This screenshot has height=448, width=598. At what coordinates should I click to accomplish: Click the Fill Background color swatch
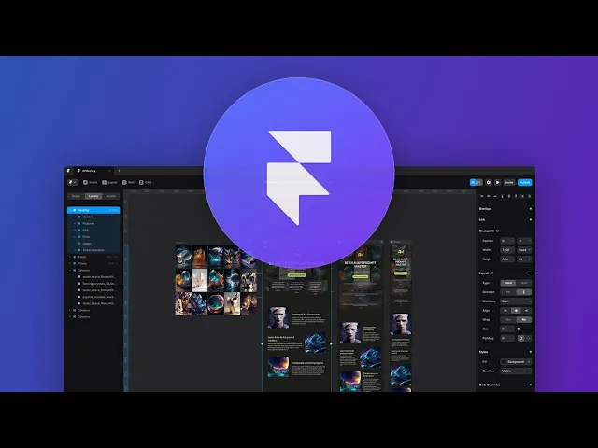[x=504, y=362]
